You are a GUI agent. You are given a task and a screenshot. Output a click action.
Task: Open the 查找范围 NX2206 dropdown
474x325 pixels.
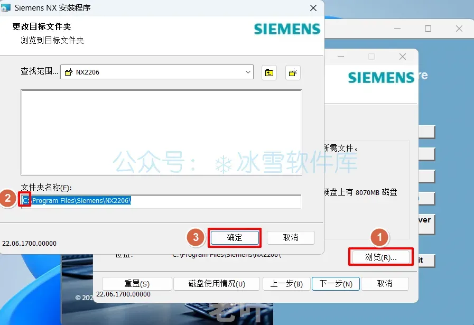point(157,72)
